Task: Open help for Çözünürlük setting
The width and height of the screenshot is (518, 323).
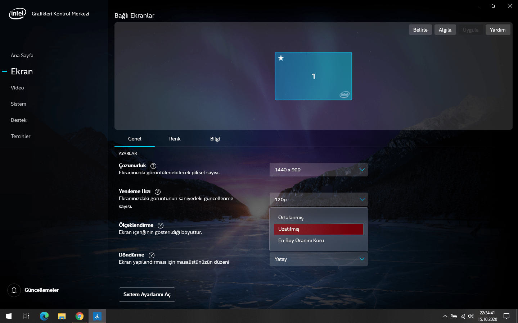Action: coord(153,166)
